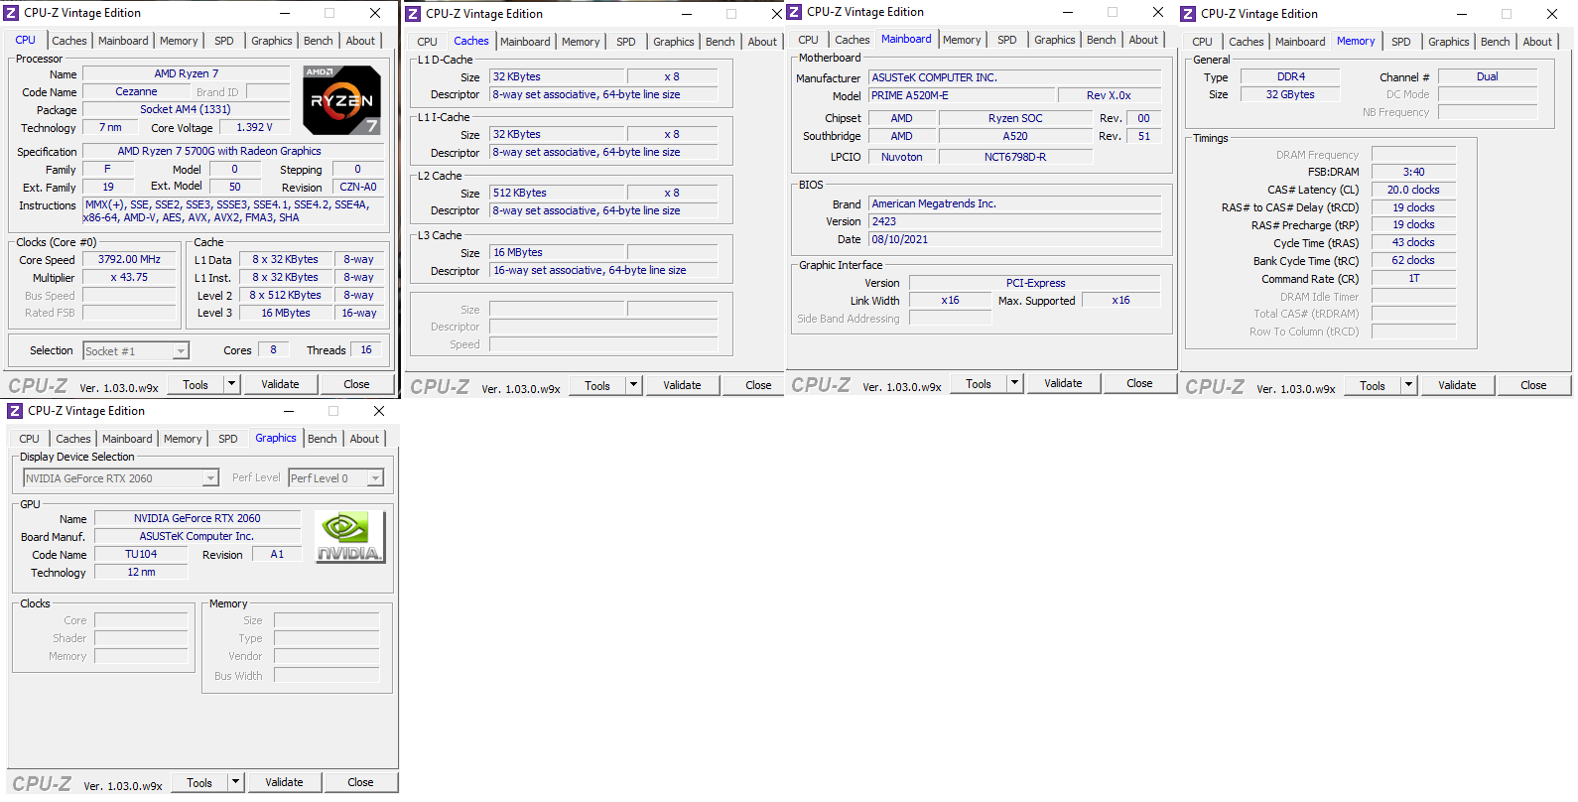1578x802 pixels.
Task: Click the BIOS Date value 08/10/2021
Action: click(x=1014, y=239)
